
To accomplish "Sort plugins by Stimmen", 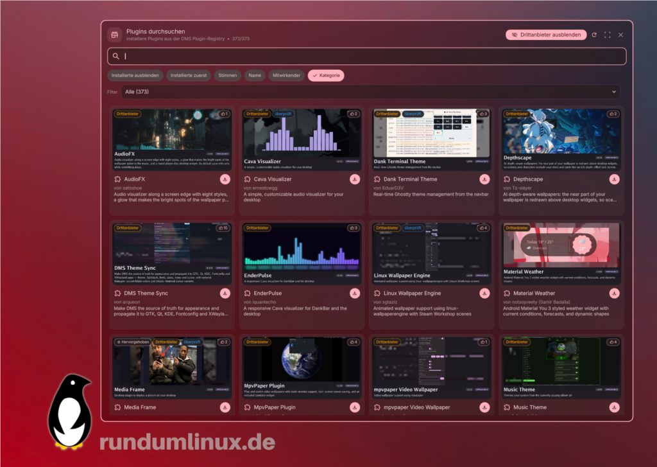I will (228, 76).
